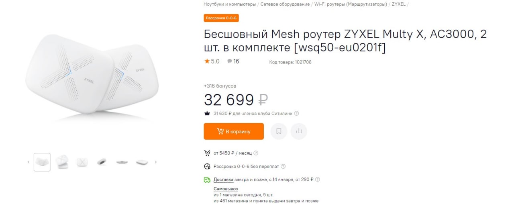Click help icon beside 5450 ₽ / месяц

pyautogui.click(x=256, y=153)
